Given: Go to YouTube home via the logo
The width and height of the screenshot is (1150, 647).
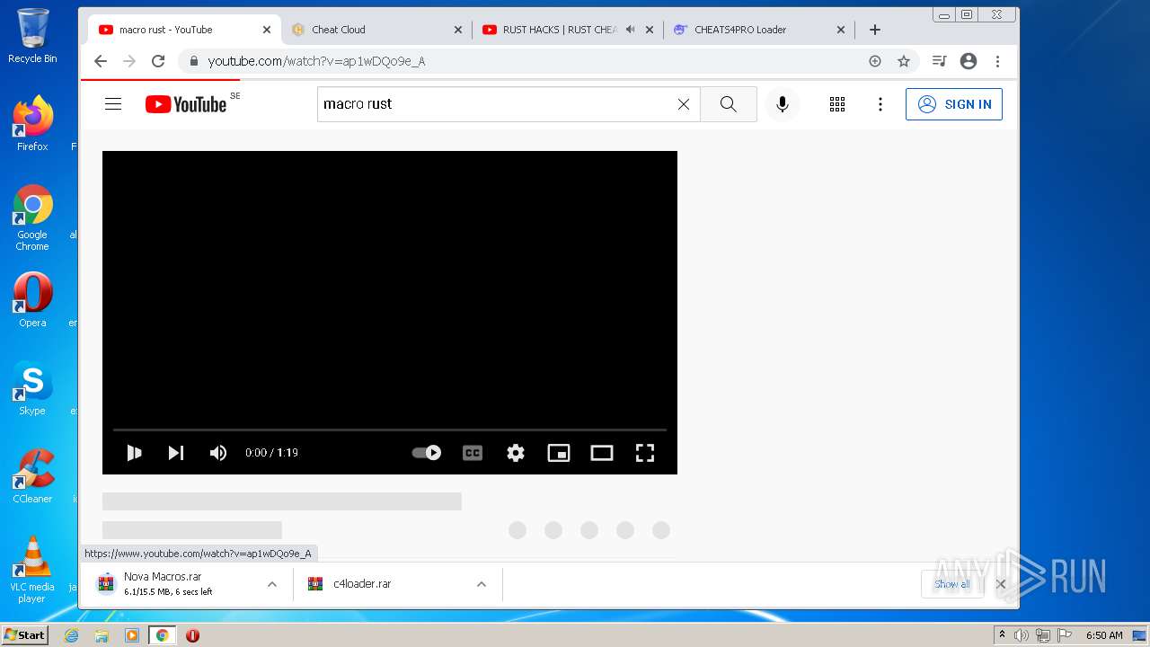Looking at the screenshot, I should point(186,104).
